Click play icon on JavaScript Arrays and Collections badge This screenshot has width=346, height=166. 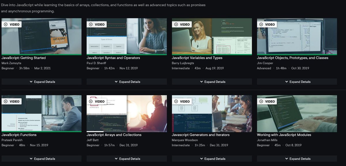point(91,101)
